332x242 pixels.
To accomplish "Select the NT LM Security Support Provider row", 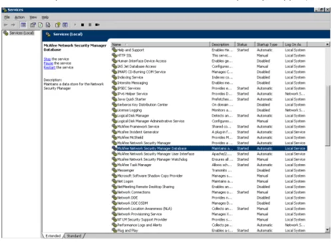I will click(x=209, y=219).
